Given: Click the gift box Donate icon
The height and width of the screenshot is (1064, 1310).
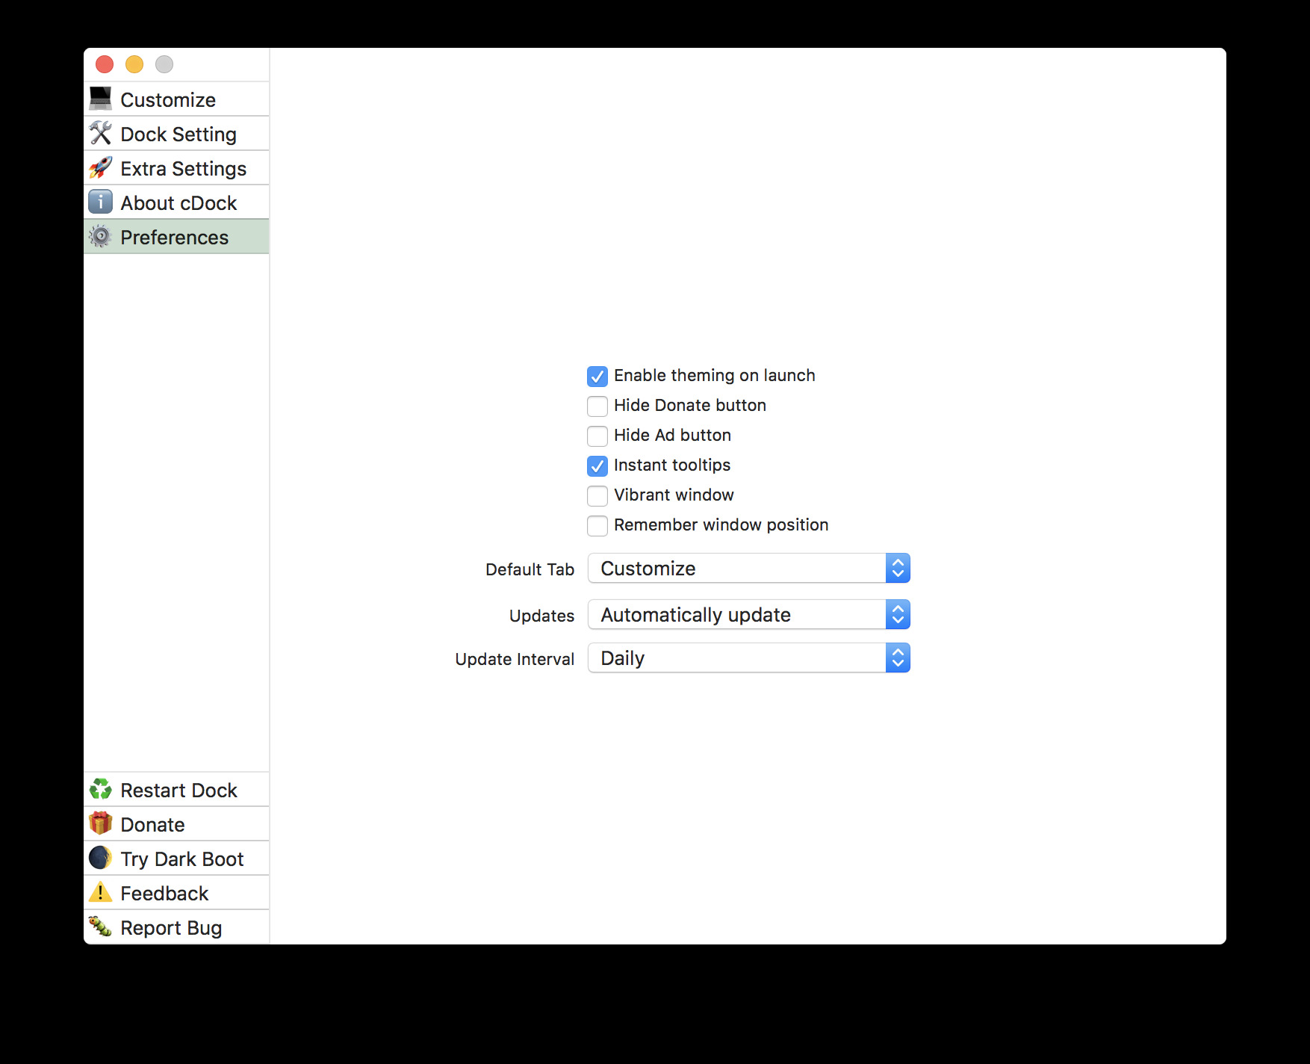Looking at the screenshot, I should pos(100,823).
